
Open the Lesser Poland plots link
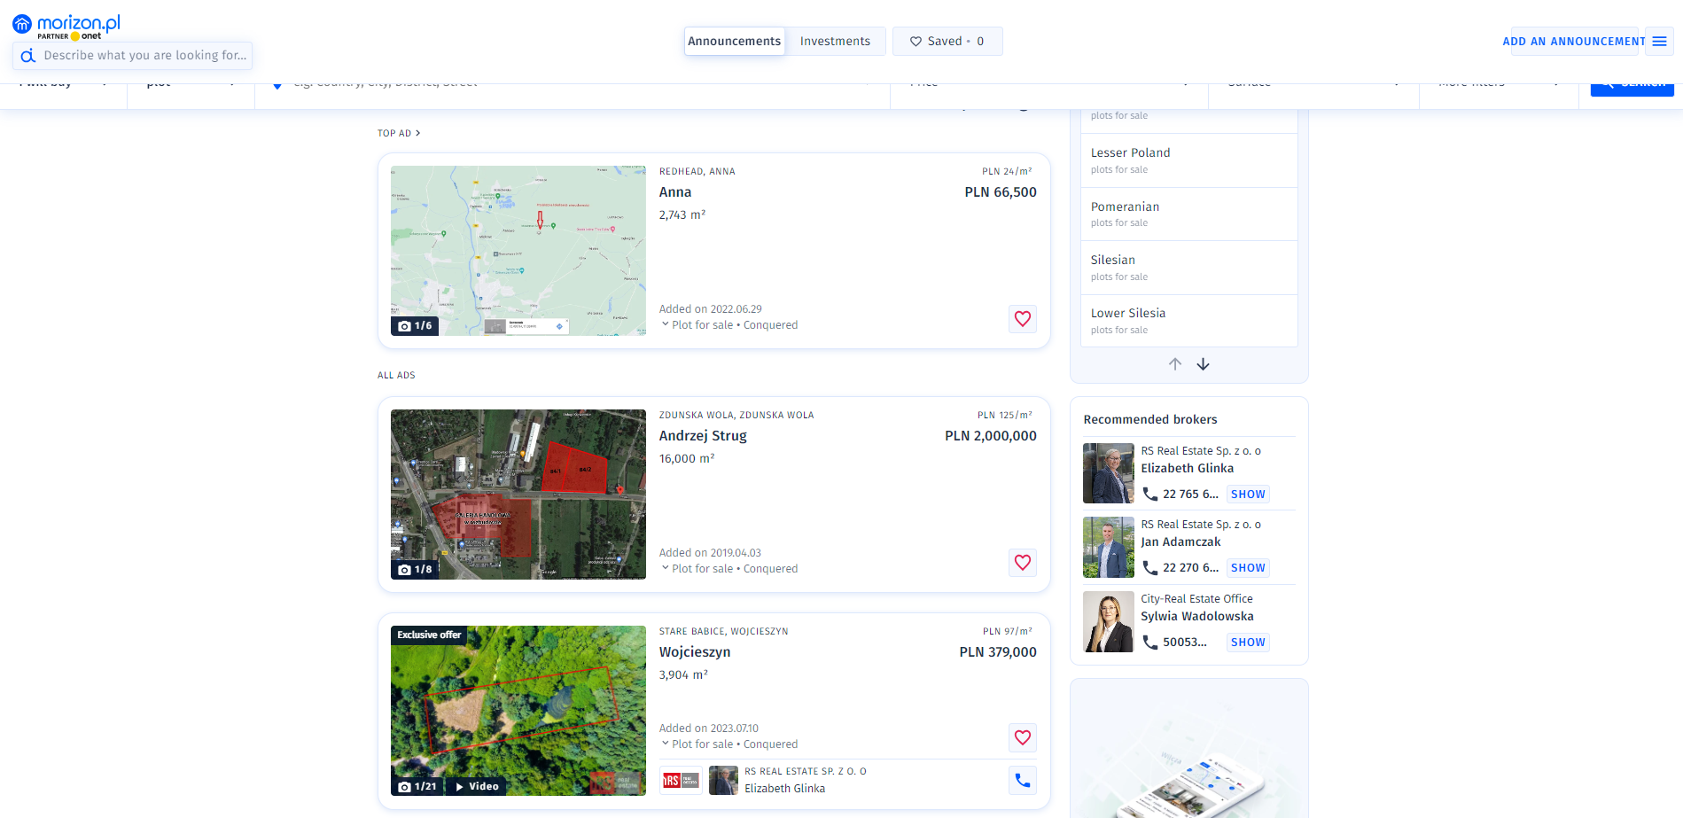pyautogui.click(x=1130, y=153)
